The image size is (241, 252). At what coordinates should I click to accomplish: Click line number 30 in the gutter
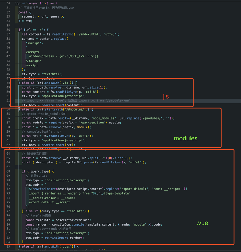tap(8, 3)
